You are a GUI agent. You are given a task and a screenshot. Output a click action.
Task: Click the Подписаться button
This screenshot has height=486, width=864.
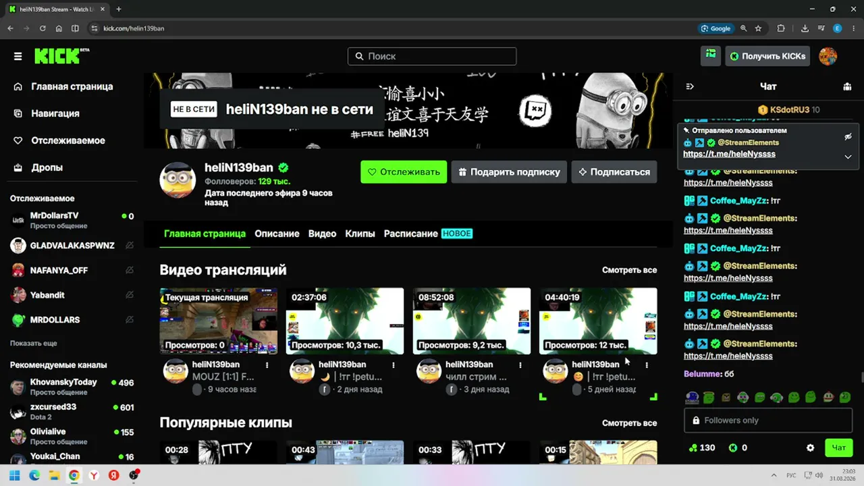(x=614, y=172)
